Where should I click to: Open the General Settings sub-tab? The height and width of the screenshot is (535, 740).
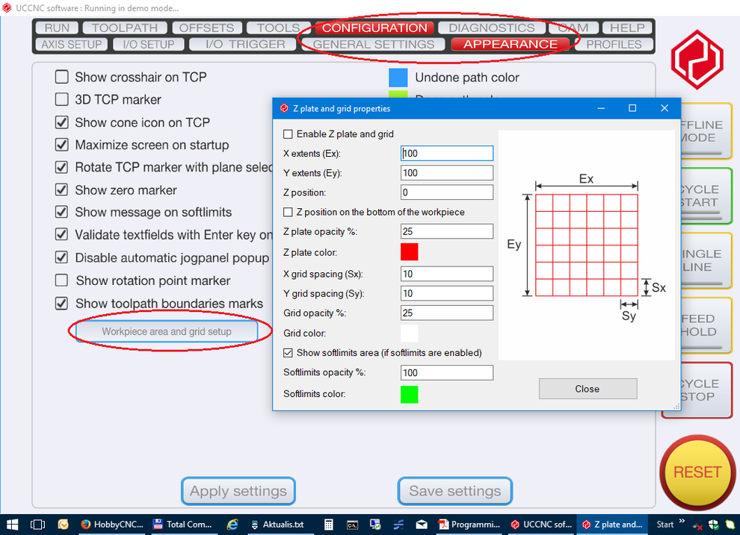coord(373,44)
